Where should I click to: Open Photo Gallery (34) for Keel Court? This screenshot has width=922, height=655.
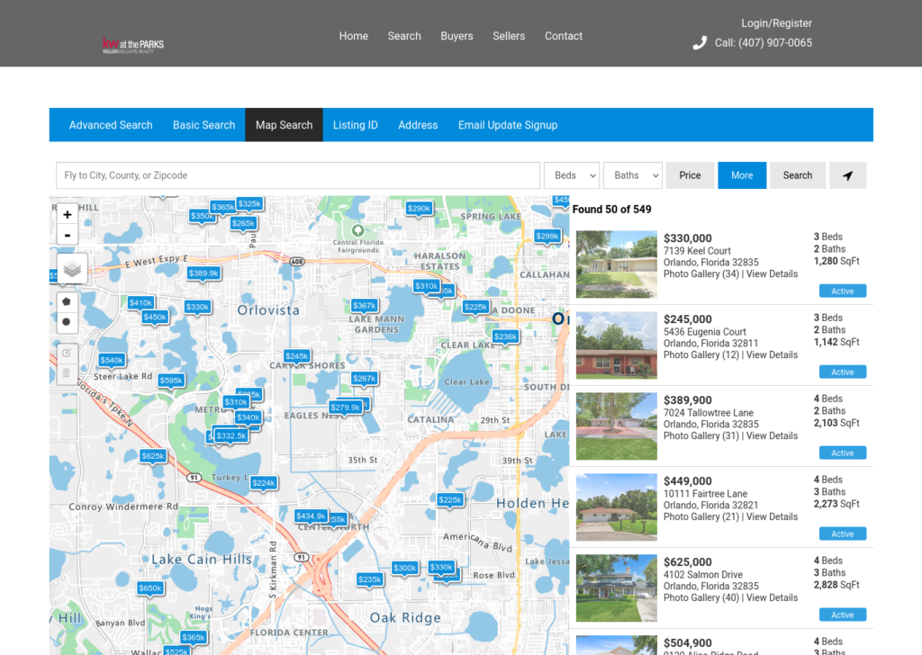(701, 274)
